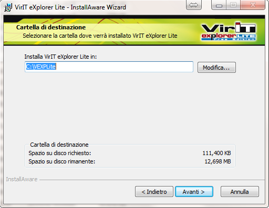Close the VirIT eXplorer Lite wizard
The image size is (269, 208).
[253, 5]
